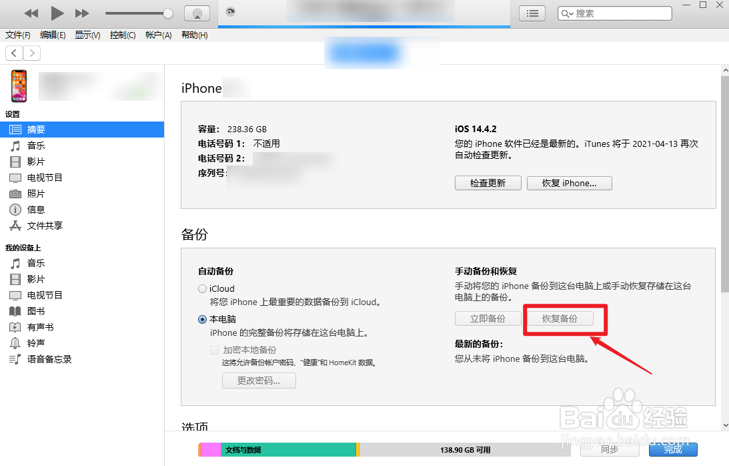Viewport: 729px width, 466px height.
Task: Select the 本电脑 backup radio button
Action: click(202, 319)
